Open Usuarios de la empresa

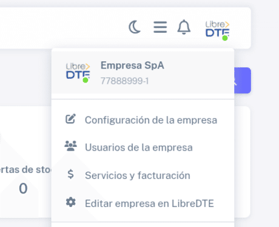pos(143,147)
